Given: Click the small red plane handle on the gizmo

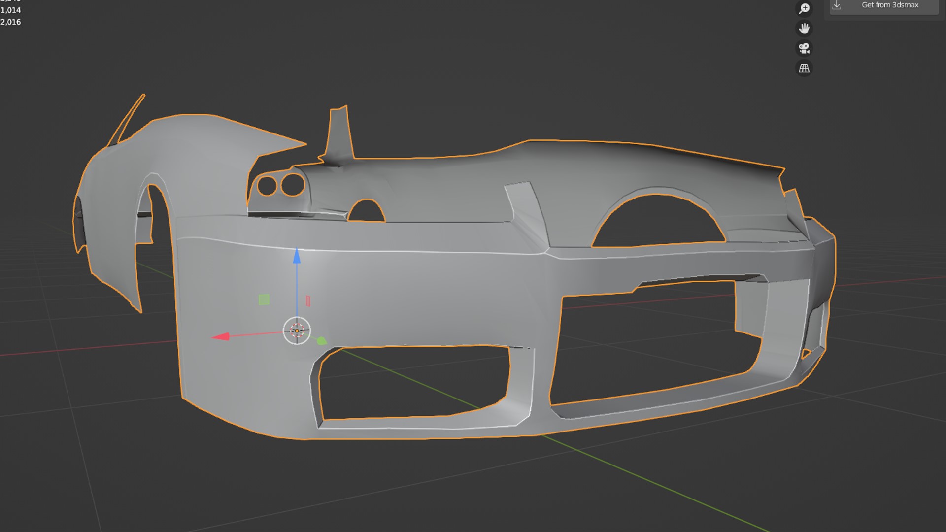Looking at the screenshot, I should point(308,301).
